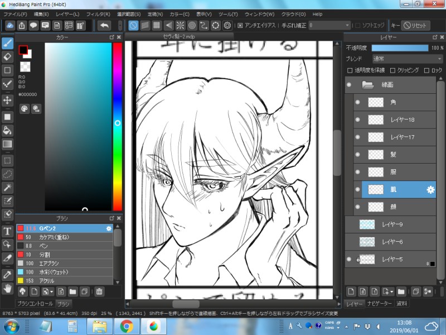Click the Undo arrow in toolbar
Image resolution: width=446 pixels, height=335 pixels.
[104, 25]
